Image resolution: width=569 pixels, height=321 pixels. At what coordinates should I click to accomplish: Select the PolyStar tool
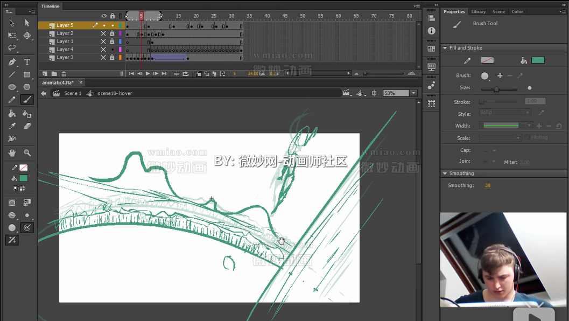(27, 87)
